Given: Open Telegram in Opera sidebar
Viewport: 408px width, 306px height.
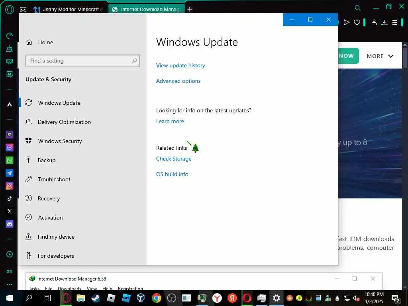Looking at the screenshot, I should (x=10, y=173).
